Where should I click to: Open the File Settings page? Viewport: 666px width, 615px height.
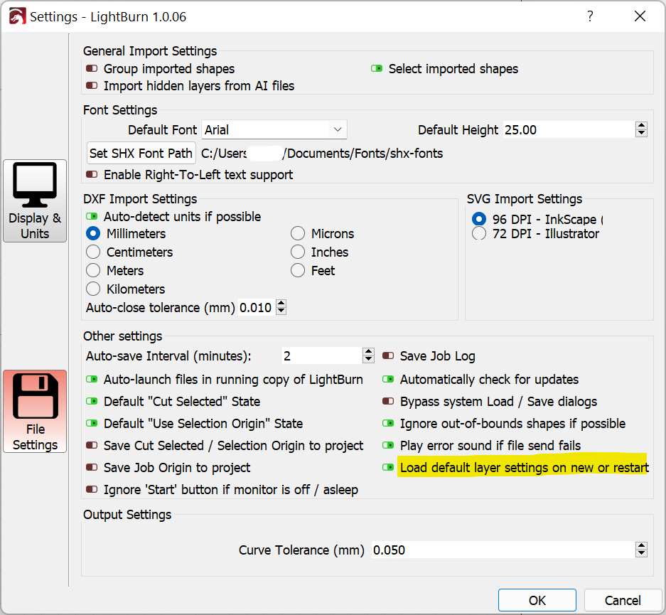[x=35, y=411]
